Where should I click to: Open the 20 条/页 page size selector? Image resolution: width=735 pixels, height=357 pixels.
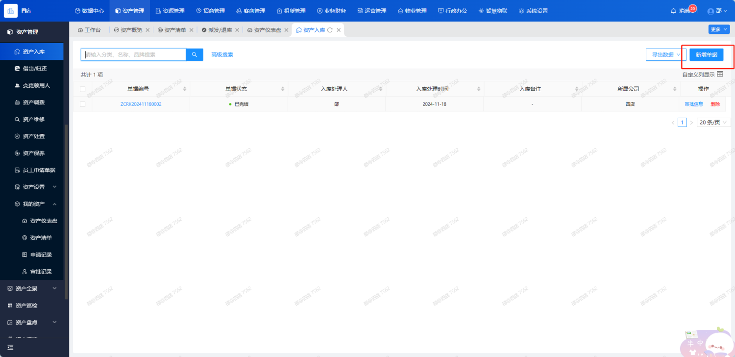click(x=713, y=123)
